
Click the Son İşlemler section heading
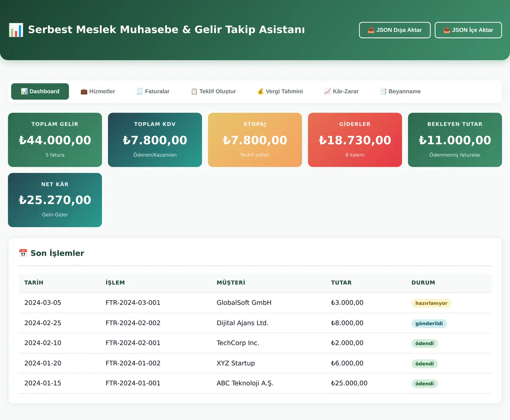click(x=57, y=253)
